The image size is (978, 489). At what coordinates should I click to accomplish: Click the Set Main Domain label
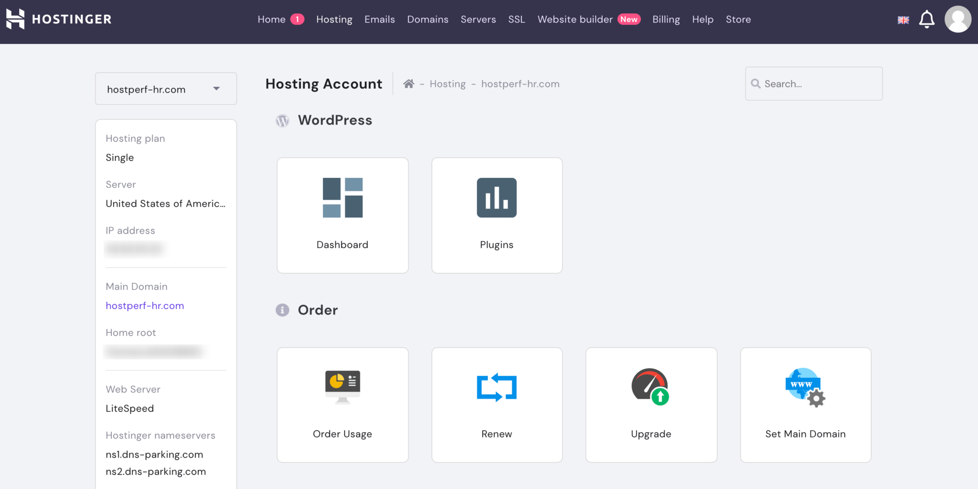click(805, 434)
